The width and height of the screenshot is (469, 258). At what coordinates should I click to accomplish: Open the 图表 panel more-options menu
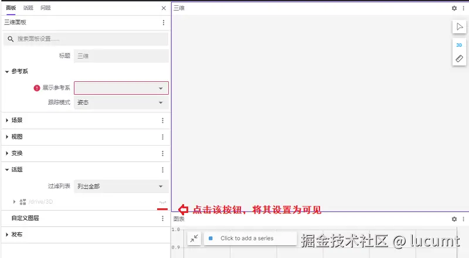pyautogui.click(x=463, y=219)
